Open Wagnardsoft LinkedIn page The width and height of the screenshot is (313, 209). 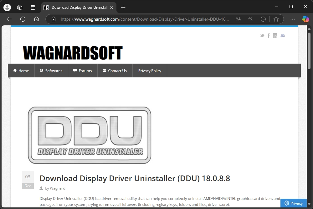275,36
